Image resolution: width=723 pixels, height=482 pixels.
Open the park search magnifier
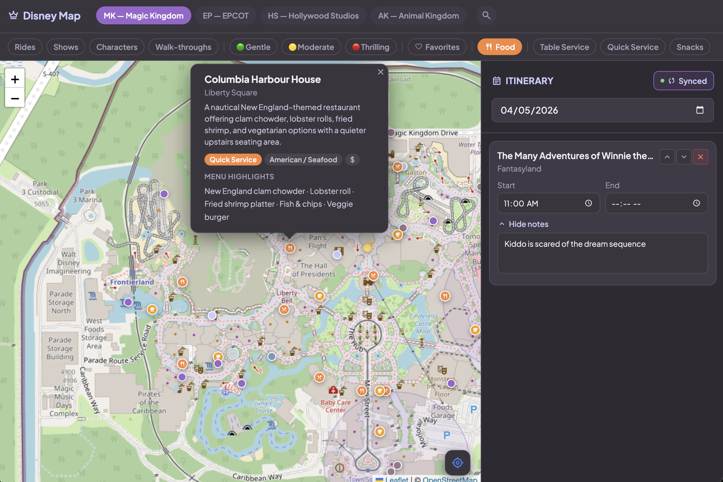point(486,15)
